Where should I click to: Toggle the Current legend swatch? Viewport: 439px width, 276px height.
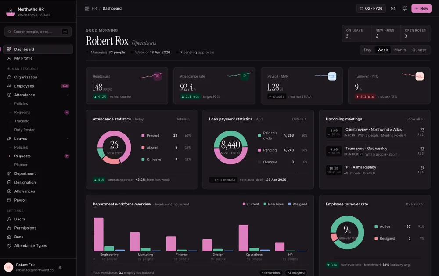tap(244, 204)
